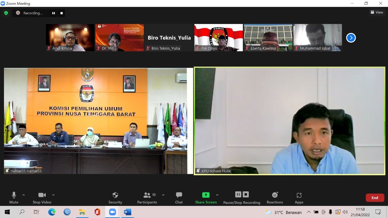Viewport: 388px width, 218px height.
Task: Stop Video camera toggle
Action: tap(42, 198)
